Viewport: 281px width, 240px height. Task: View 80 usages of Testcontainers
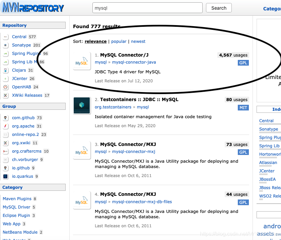pos(236,100)
